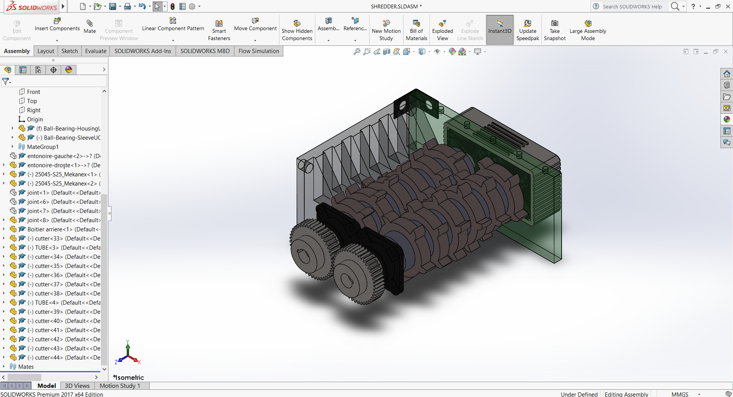Select the Appearances color sphere in task pane
Screen dimensions: 733x397
[727, 119]
